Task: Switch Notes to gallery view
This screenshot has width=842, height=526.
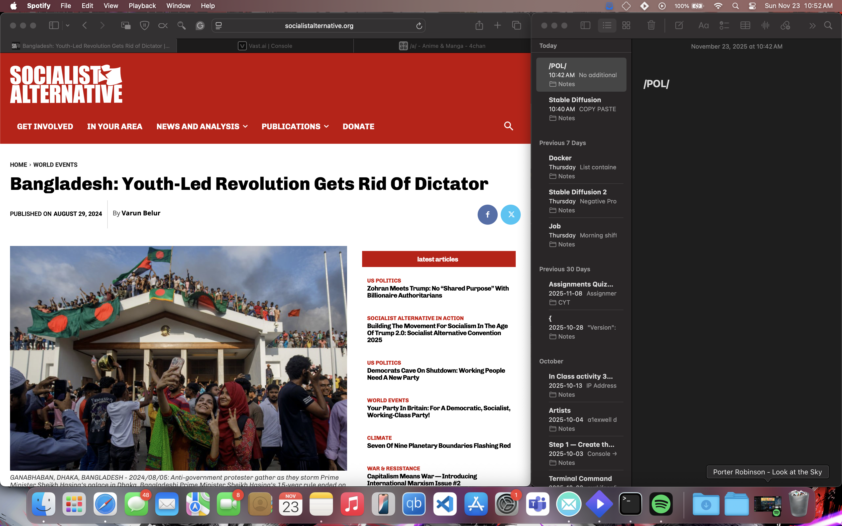Action: [x=626, y=25]
